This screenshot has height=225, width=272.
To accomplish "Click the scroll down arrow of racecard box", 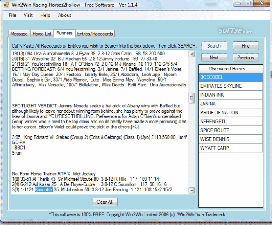I will 192,190.
